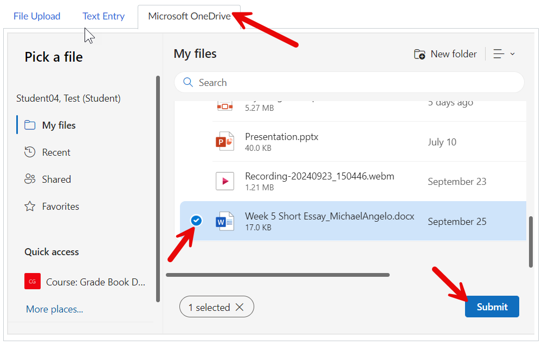Open the view options list icon

tap(499, 54)
